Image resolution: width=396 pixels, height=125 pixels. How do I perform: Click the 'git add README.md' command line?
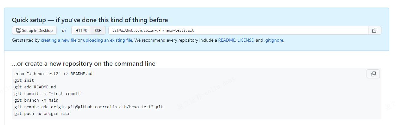(35, 87)
